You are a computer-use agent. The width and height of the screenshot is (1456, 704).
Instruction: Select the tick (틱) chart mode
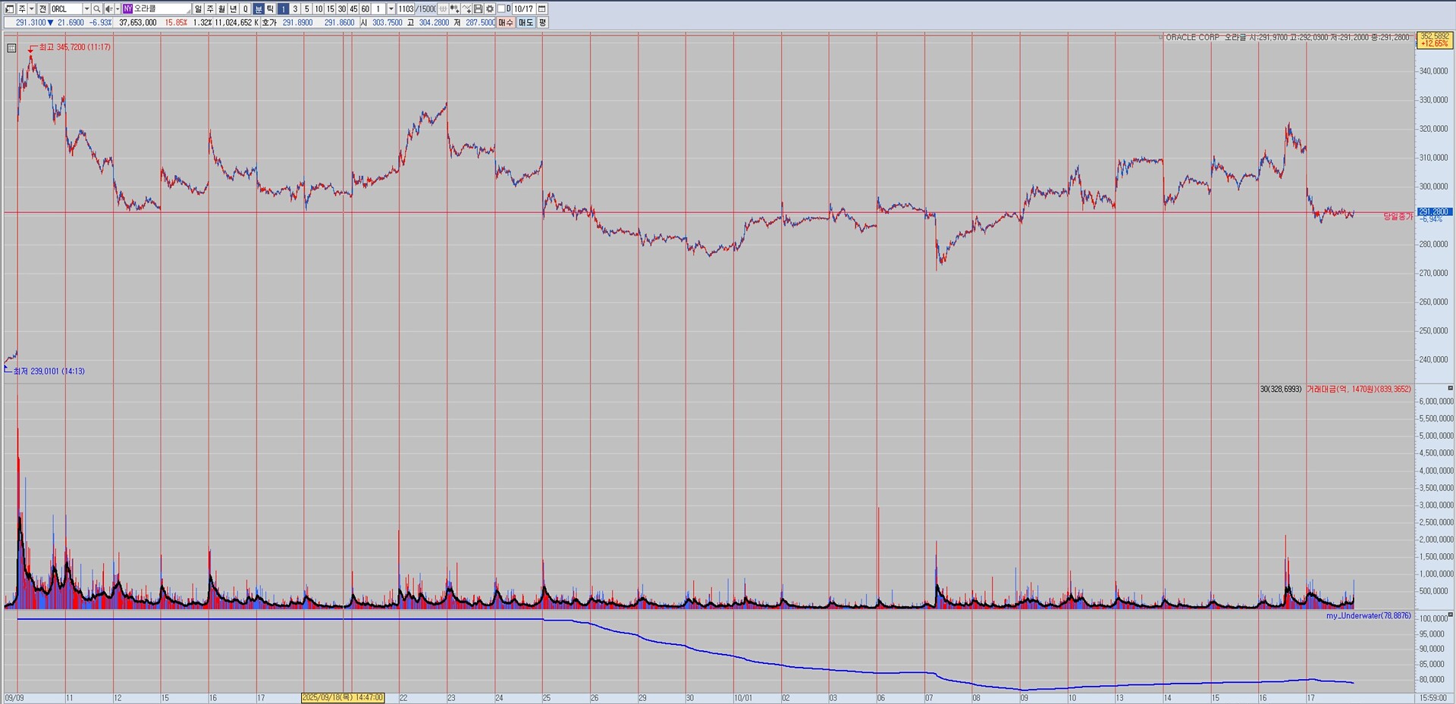coord(270,9)
